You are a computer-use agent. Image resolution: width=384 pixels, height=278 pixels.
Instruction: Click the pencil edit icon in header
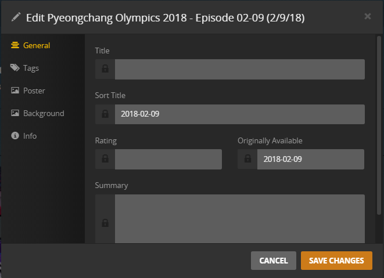pyautogui.click(x=16, y=17)
